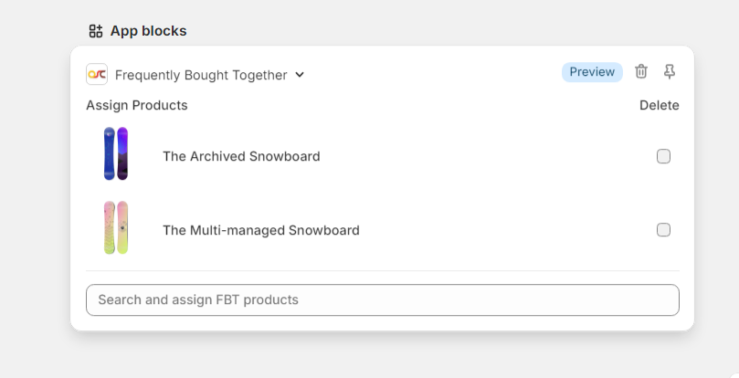Delete the app block with trash icon

[641, 72]
